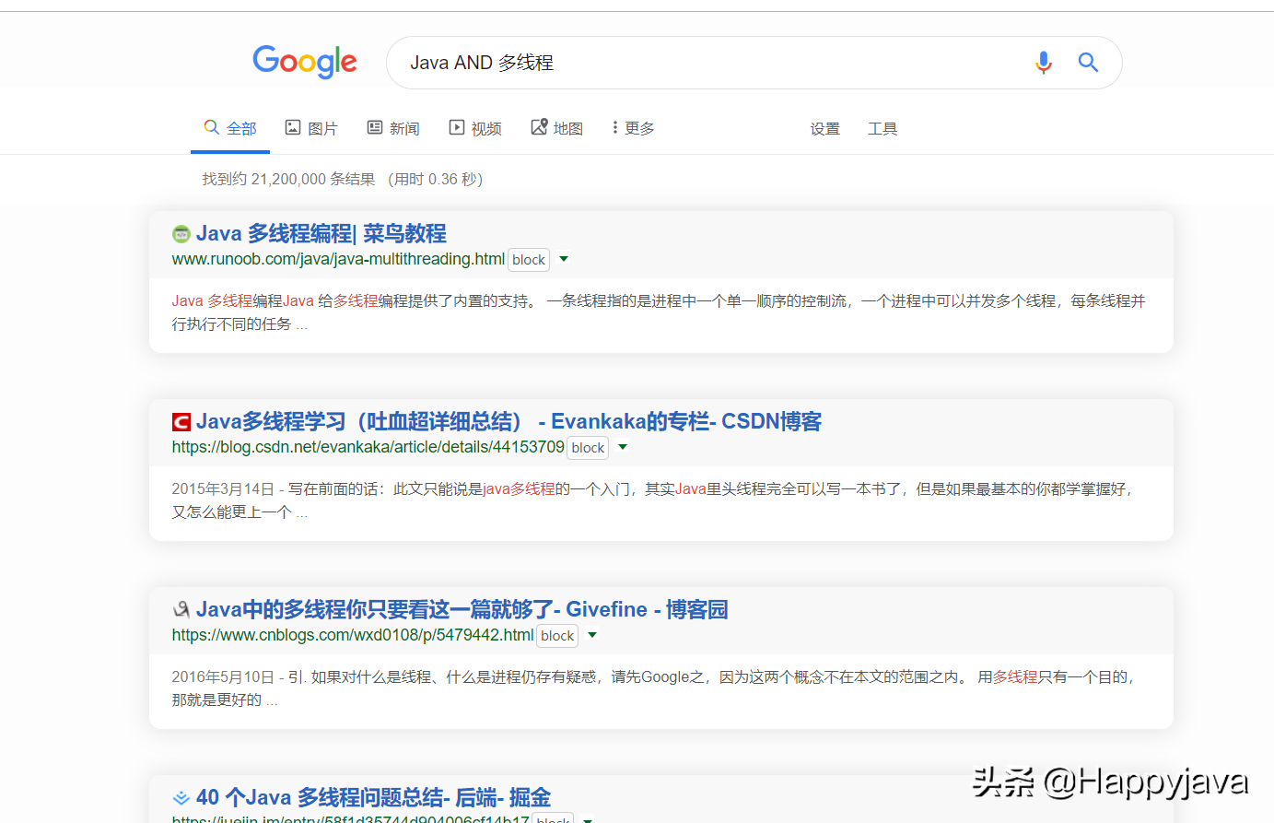Click the 掘金 favicon icon
The height and width of the screenshot is (823, 1274).
click(181, 798)
